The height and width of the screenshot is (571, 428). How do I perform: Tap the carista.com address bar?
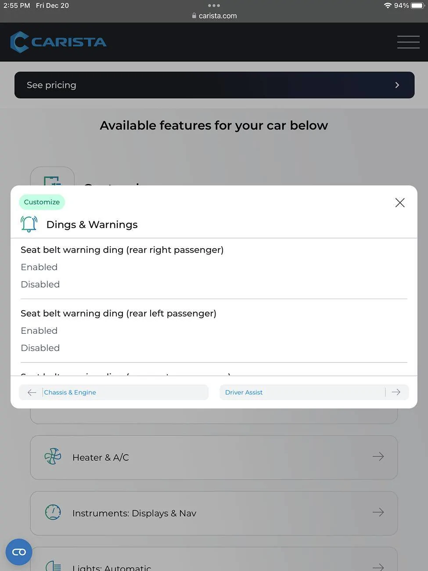coord(214,16)
